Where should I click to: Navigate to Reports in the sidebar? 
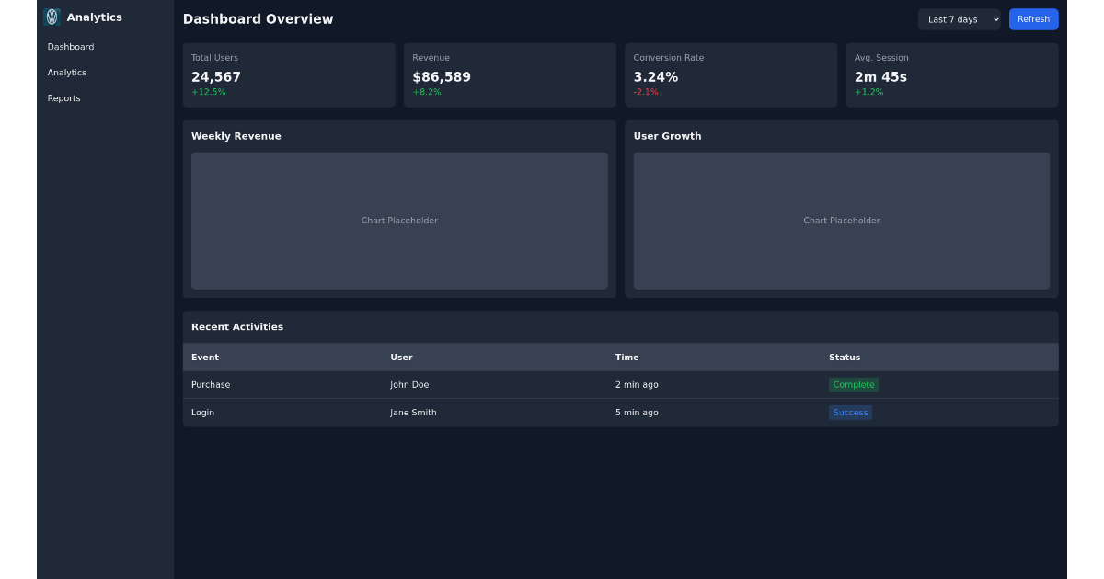[x=63, y=98]
